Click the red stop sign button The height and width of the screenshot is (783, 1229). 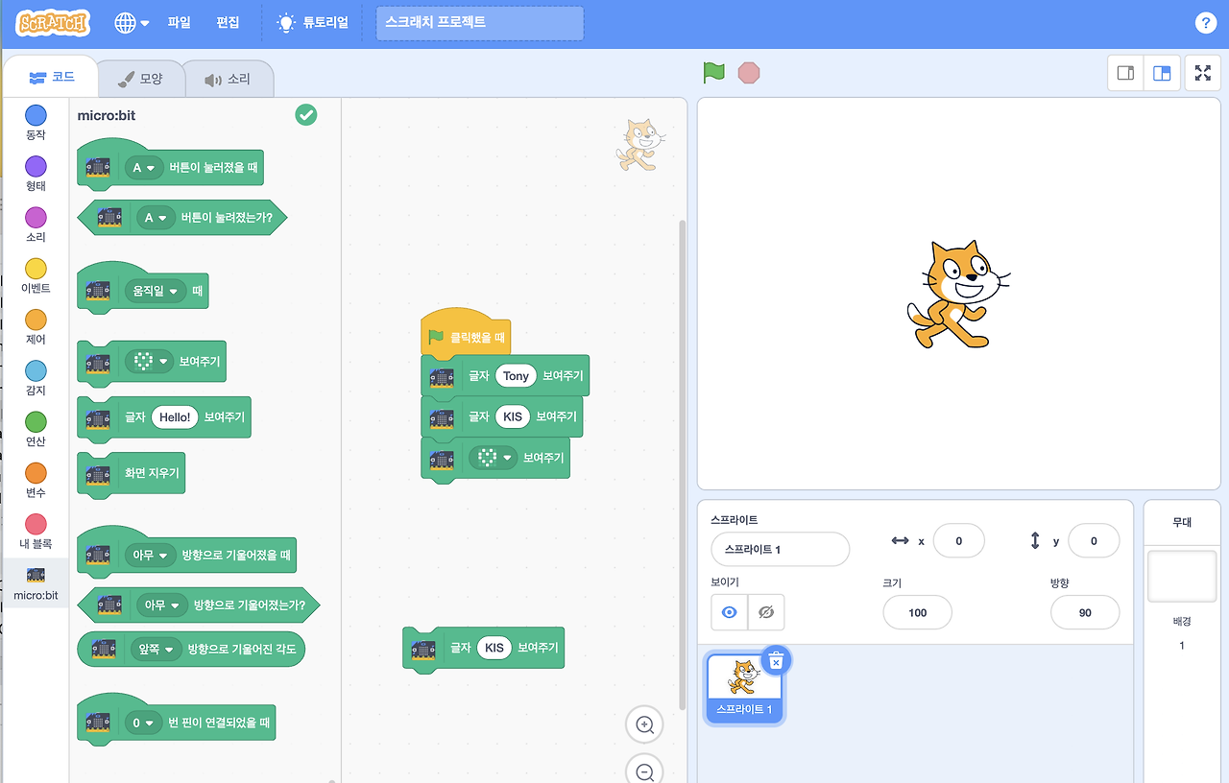[x=749, y=73]
